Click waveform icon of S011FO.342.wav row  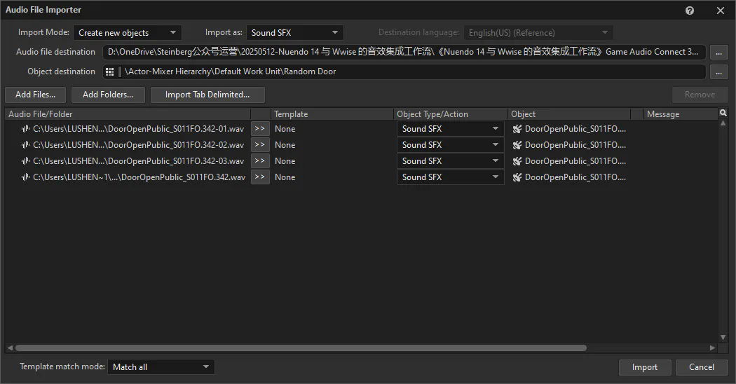[x=26, y=177]
